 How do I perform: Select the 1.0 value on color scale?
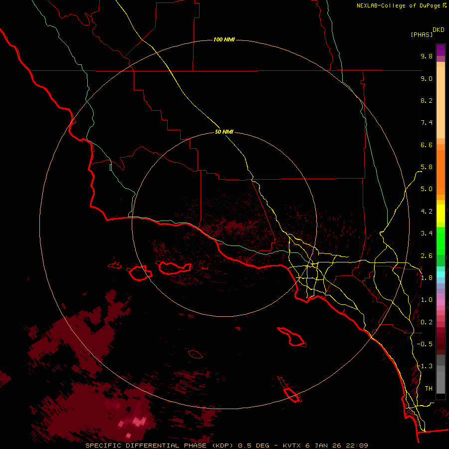(x=427, y=300)
